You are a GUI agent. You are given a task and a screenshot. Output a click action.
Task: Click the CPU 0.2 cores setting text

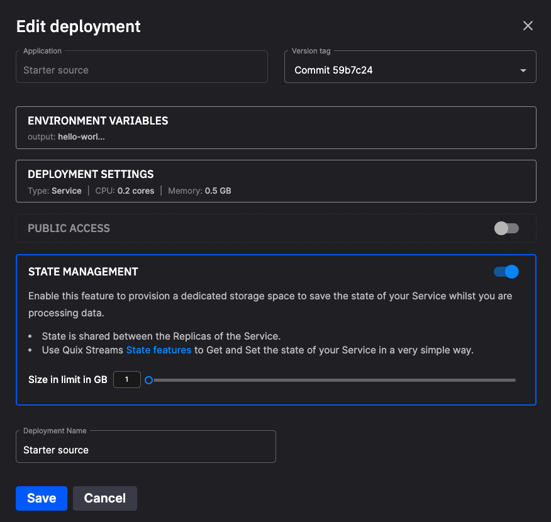click(125, 191)
